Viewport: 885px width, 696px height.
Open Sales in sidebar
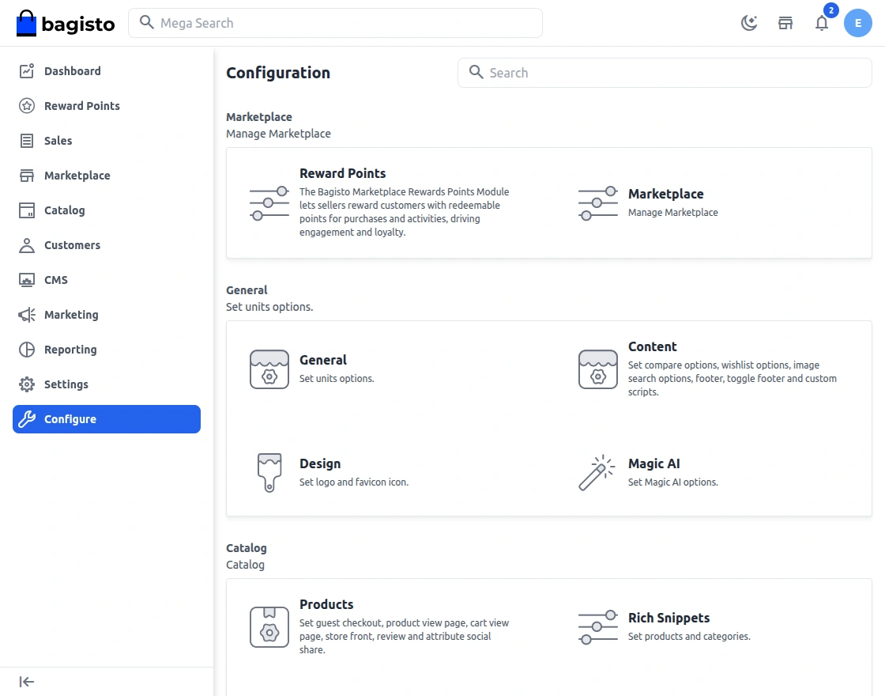107,141
